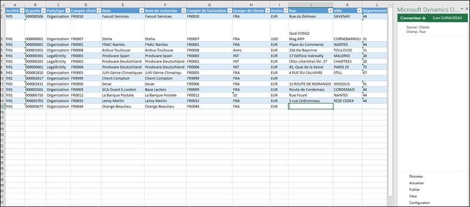Select the cell FR0007 in Compte client
This screenshot has width=470, height=207.
click(86, 30)
